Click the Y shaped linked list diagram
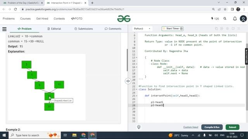248x139 pixels. tap(46, 87)
